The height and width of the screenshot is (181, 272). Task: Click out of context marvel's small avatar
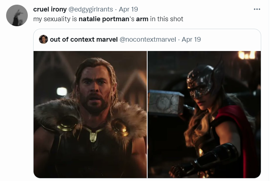click(44, 39)
